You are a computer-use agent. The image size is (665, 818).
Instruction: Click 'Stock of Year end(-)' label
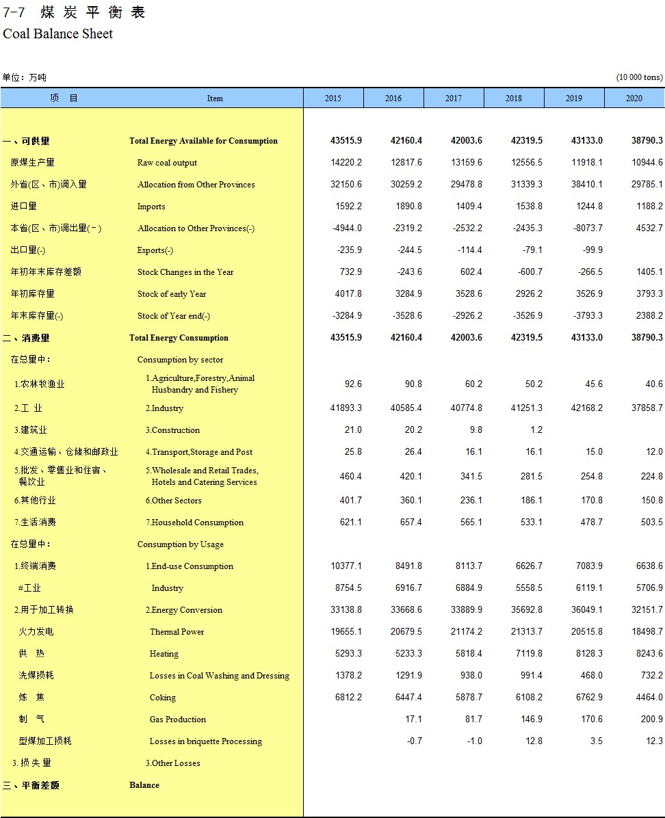[174, 316]
